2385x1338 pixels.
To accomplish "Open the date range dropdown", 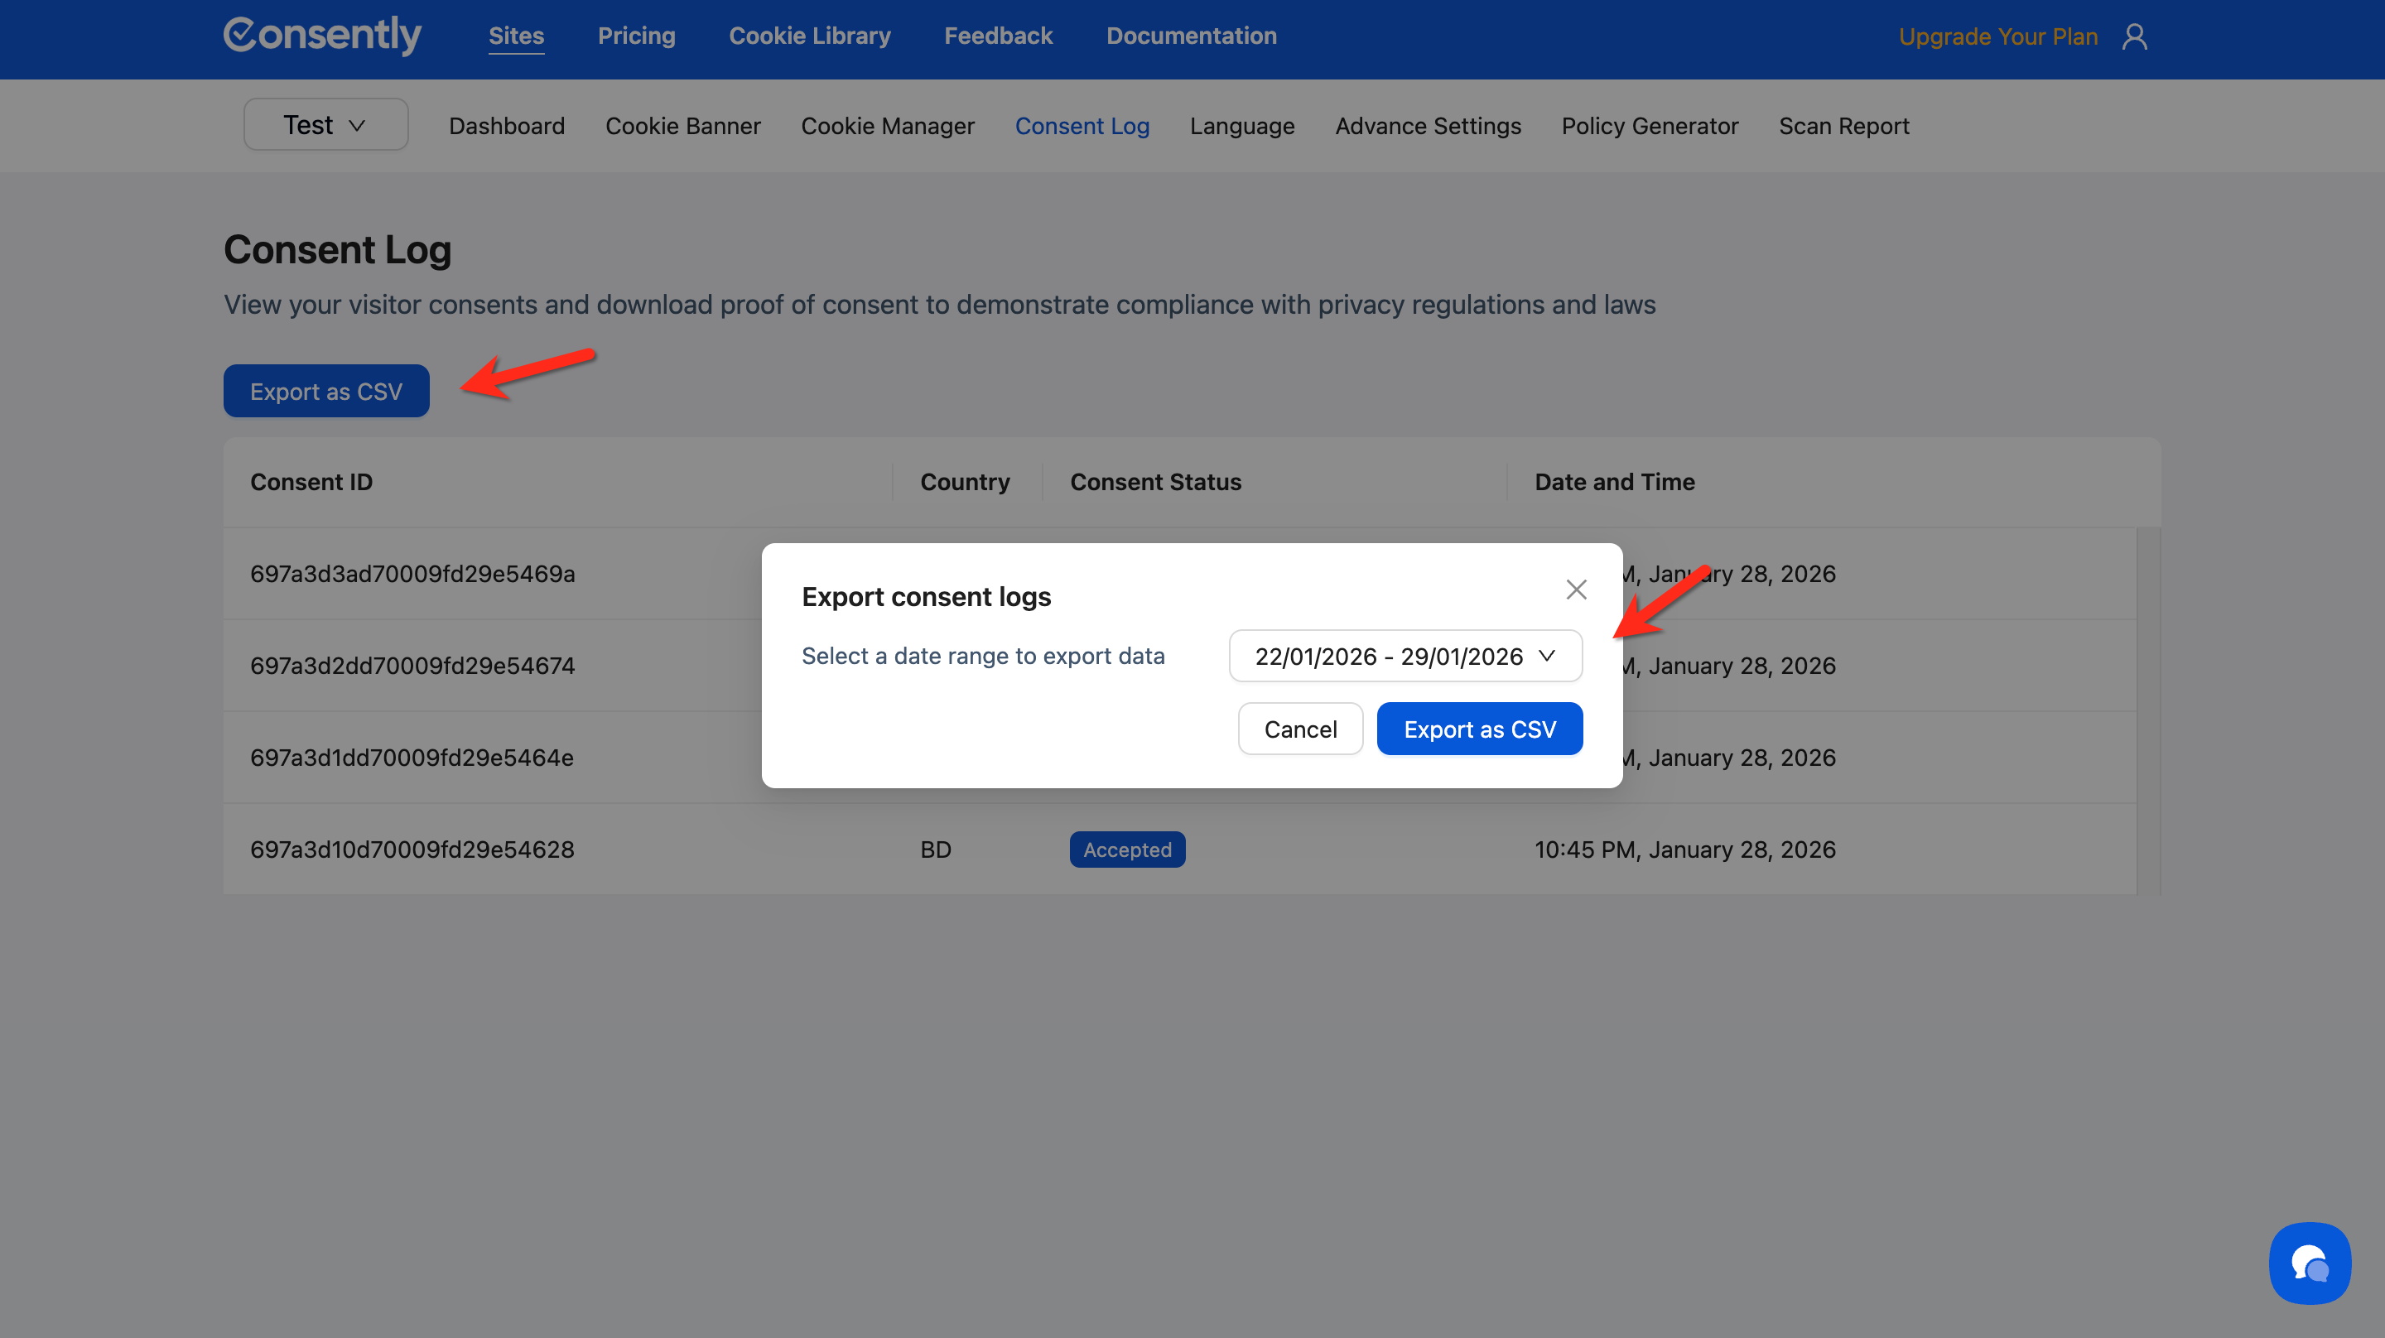I will point(1404,657).
